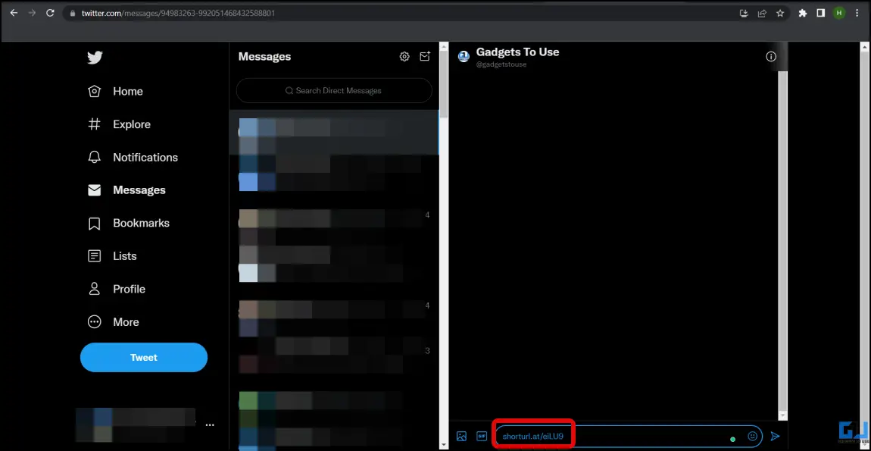This screenshot has width=871, height=451.
Task: Click the Gadgets To Use avatar
Action: click(x=464, y=57)
